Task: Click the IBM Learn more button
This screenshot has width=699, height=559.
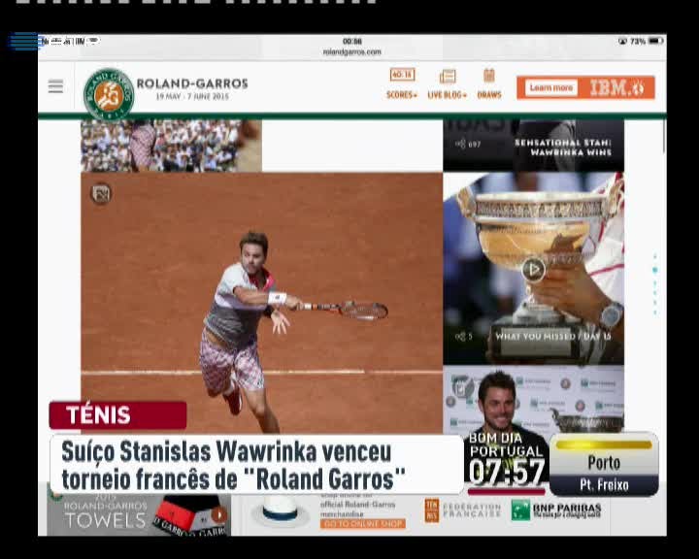Action: (x=550, y=87)
